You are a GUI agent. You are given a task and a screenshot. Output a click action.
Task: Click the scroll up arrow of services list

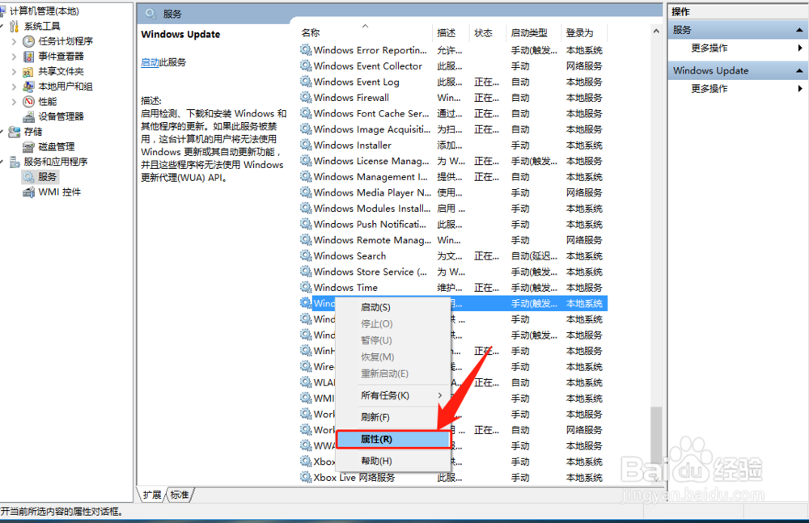(656, 31)
